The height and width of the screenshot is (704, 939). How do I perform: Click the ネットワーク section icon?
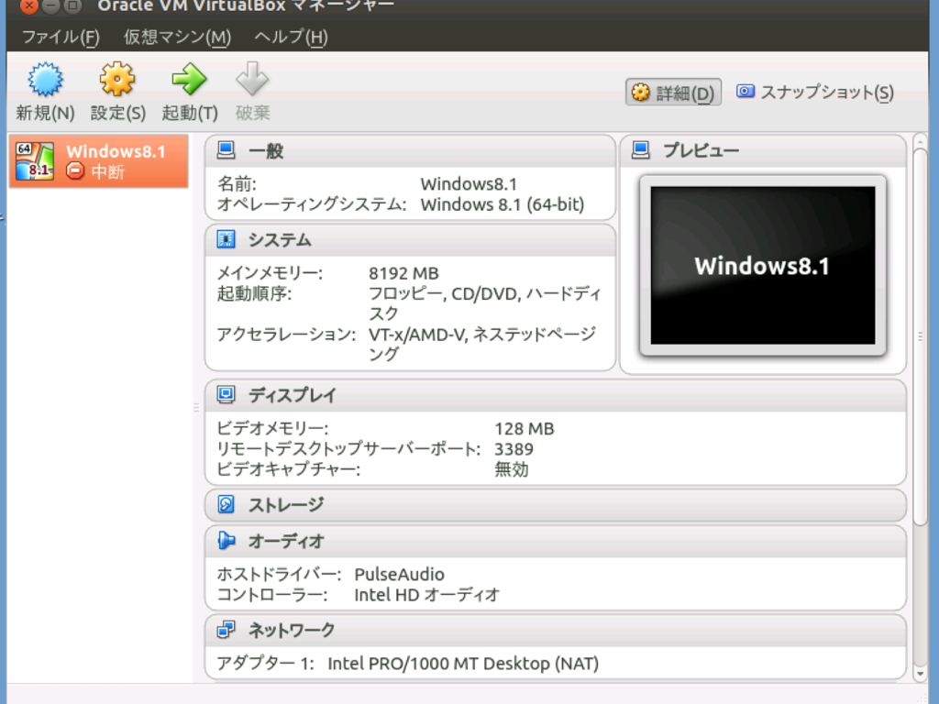[x=226, y=630]
